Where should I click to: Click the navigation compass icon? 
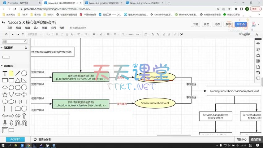point(258,44)
